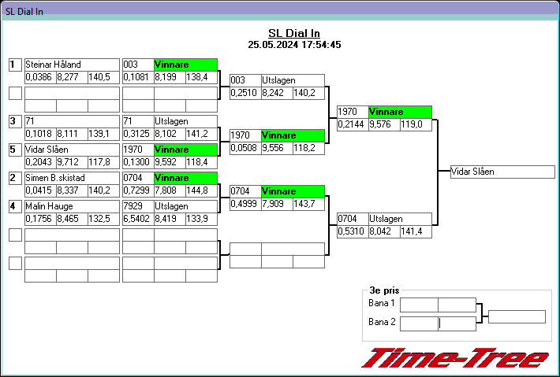The width and height of the screenshot is (560, 377).
Task: Click the empty seed box below seed 1
Action: click(15, 94)
